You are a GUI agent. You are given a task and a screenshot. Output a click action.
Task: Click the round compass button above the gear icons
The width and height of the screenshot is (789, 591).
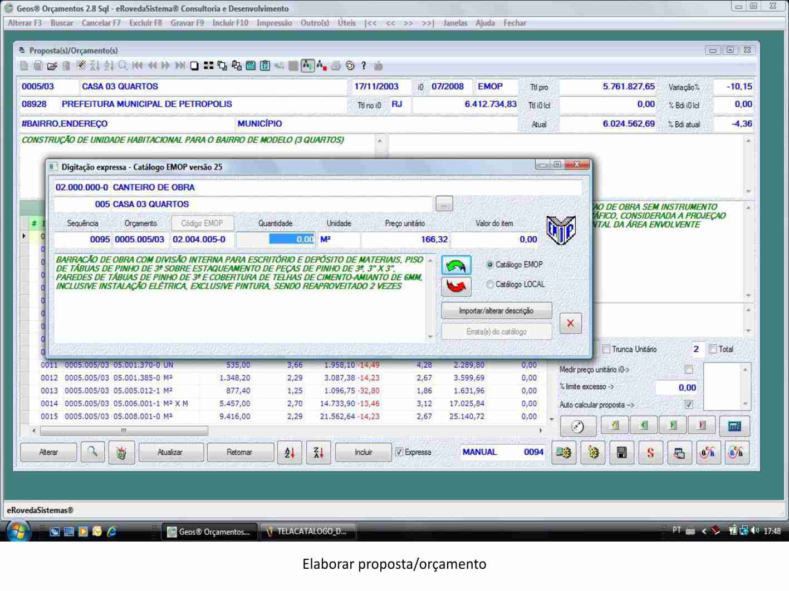pos(577,426)
